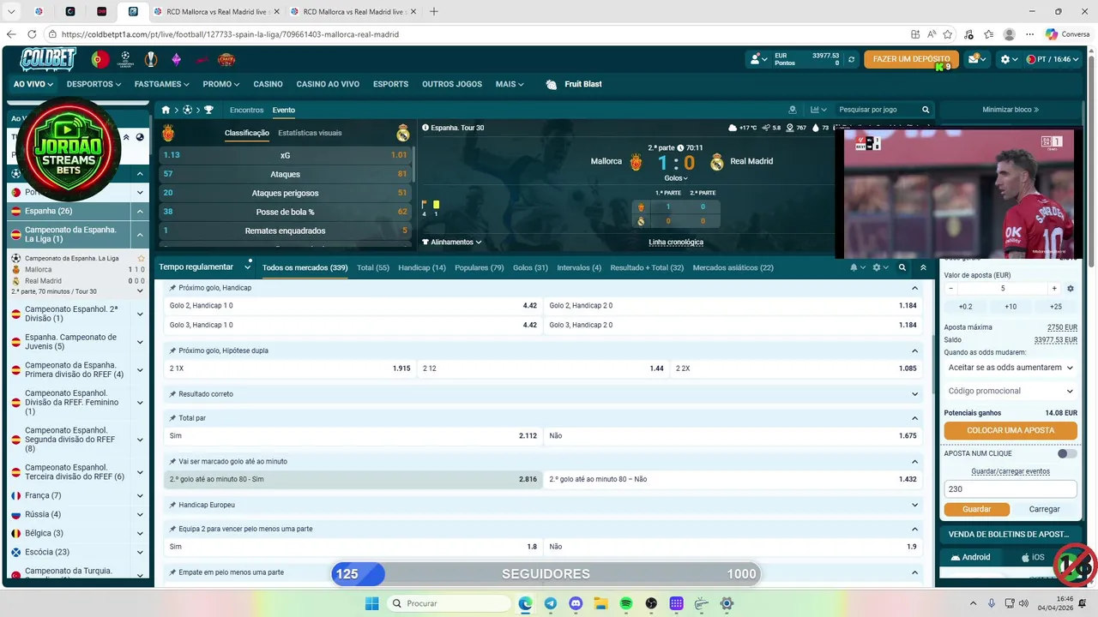
Task: Expand the Alinhamentos lineups section
Action: (x=452, y=243)
